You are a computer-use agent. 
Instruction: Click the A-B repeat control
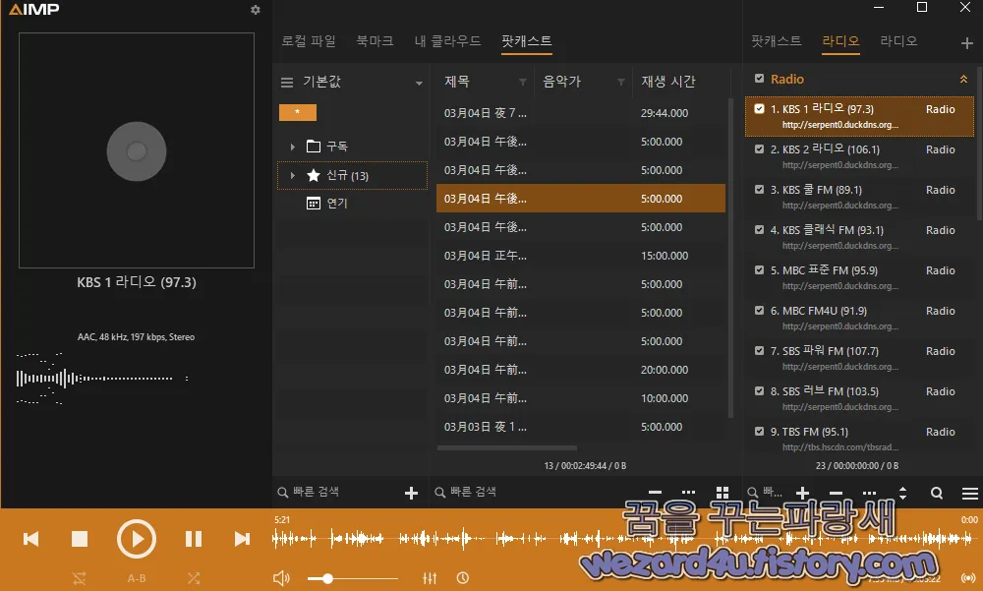click(x=137, y=577)
